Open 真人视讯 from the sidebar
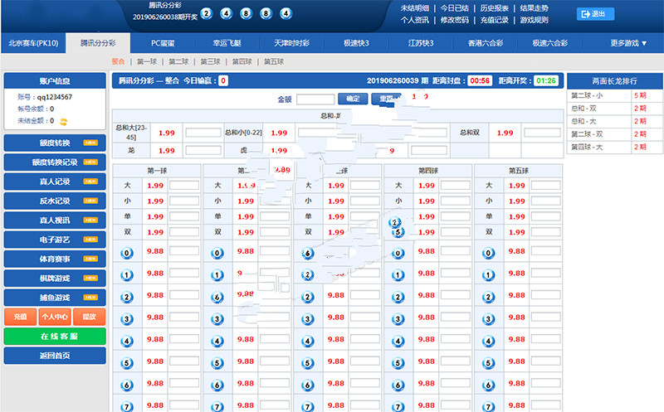Screen dimensions: 664x412 55,221
